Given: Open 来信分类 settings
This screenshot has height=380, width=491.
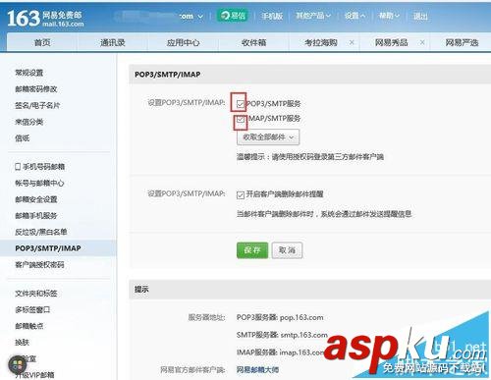Looking at the screenshot, I should (29, 122).
